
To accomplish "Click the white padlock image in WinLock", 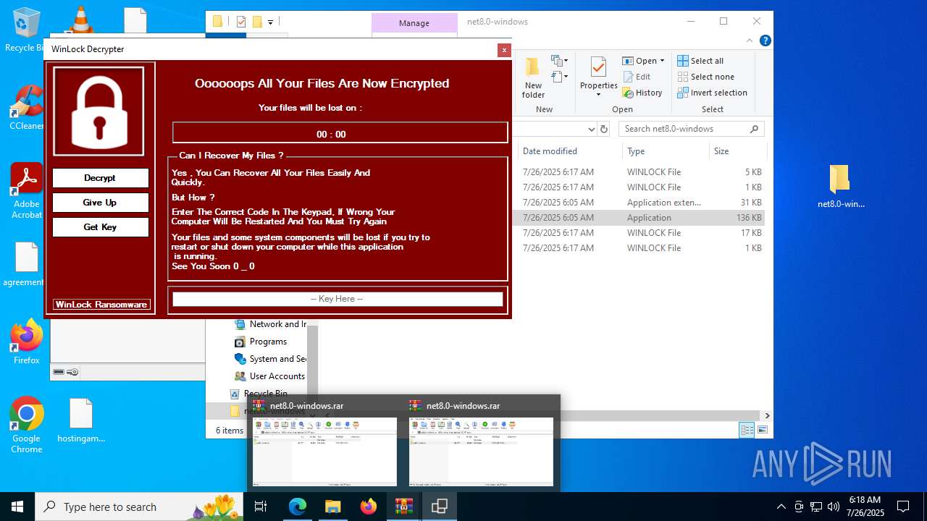I will click(99, 111).
